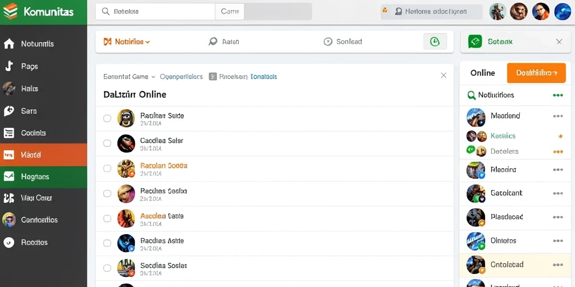Open the Oyenpertielers link
Image resolution: width=575 pixels, height=287 pixels.
pos(181,76)
